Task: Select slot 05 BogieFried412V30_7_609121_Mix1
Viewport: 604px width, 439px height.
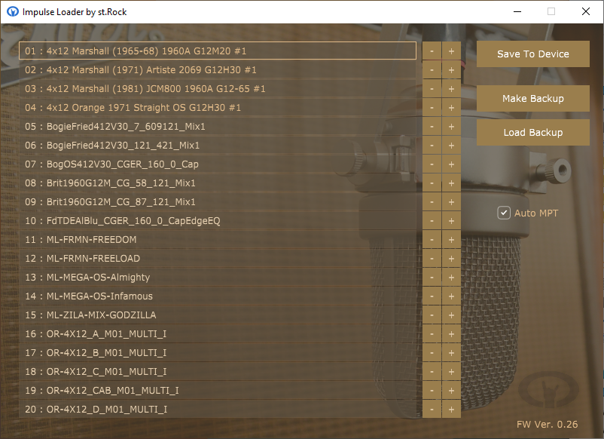Action: (x=218, y=127)
